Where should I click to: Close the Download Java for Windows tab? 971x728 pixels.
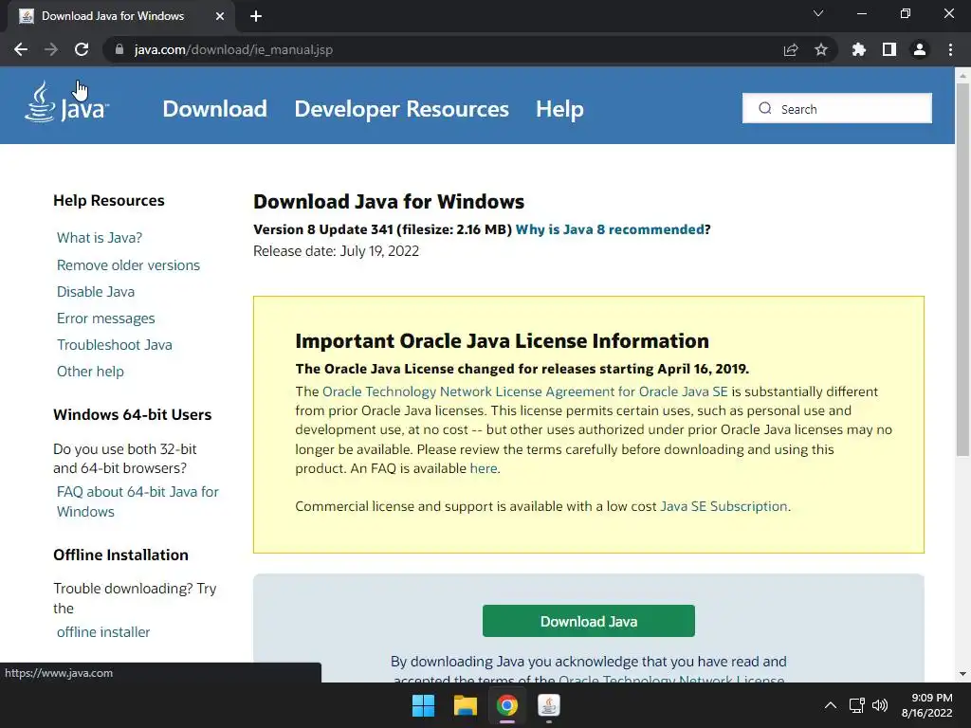point(220,16)
